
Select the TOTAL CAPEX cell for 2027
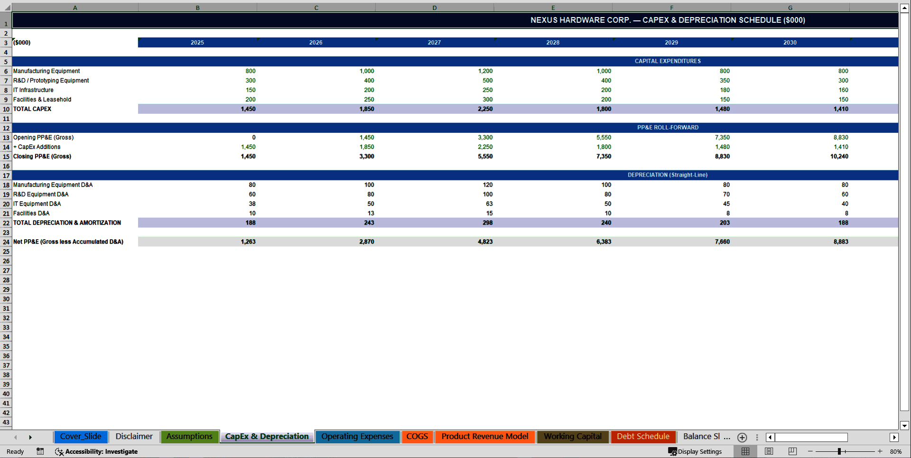435,109
